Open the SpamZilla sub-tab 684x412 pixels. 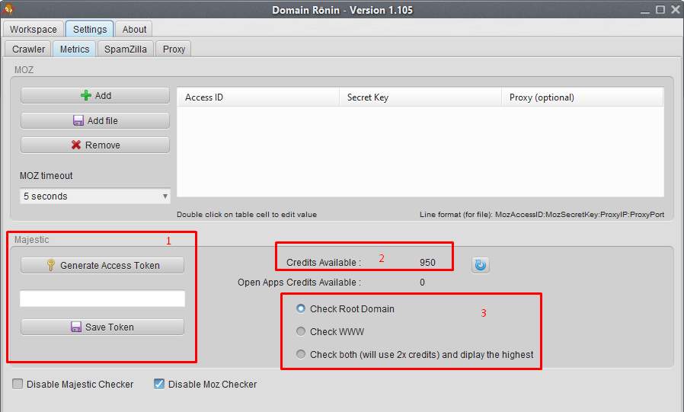pyautogui.click(x=126, y=50)
